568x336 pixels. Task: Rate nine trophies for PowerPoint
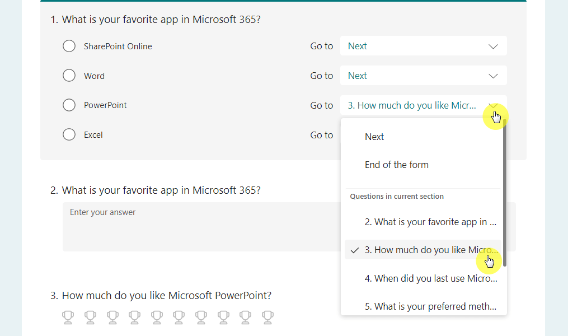[x=245, y=317]
